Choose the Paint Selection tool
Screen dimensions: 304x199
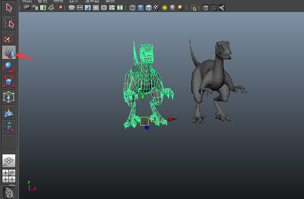pos(9,38)
